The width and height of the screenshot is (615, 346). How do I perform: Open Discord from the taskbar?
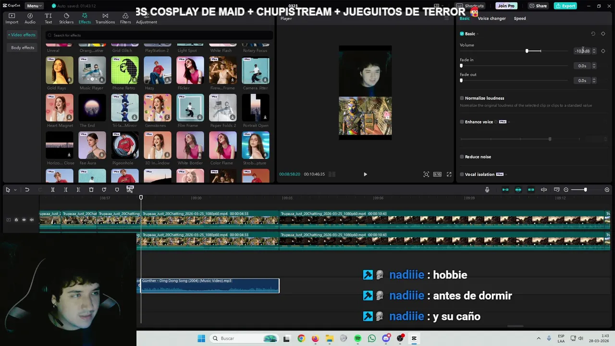click(386, 338)
